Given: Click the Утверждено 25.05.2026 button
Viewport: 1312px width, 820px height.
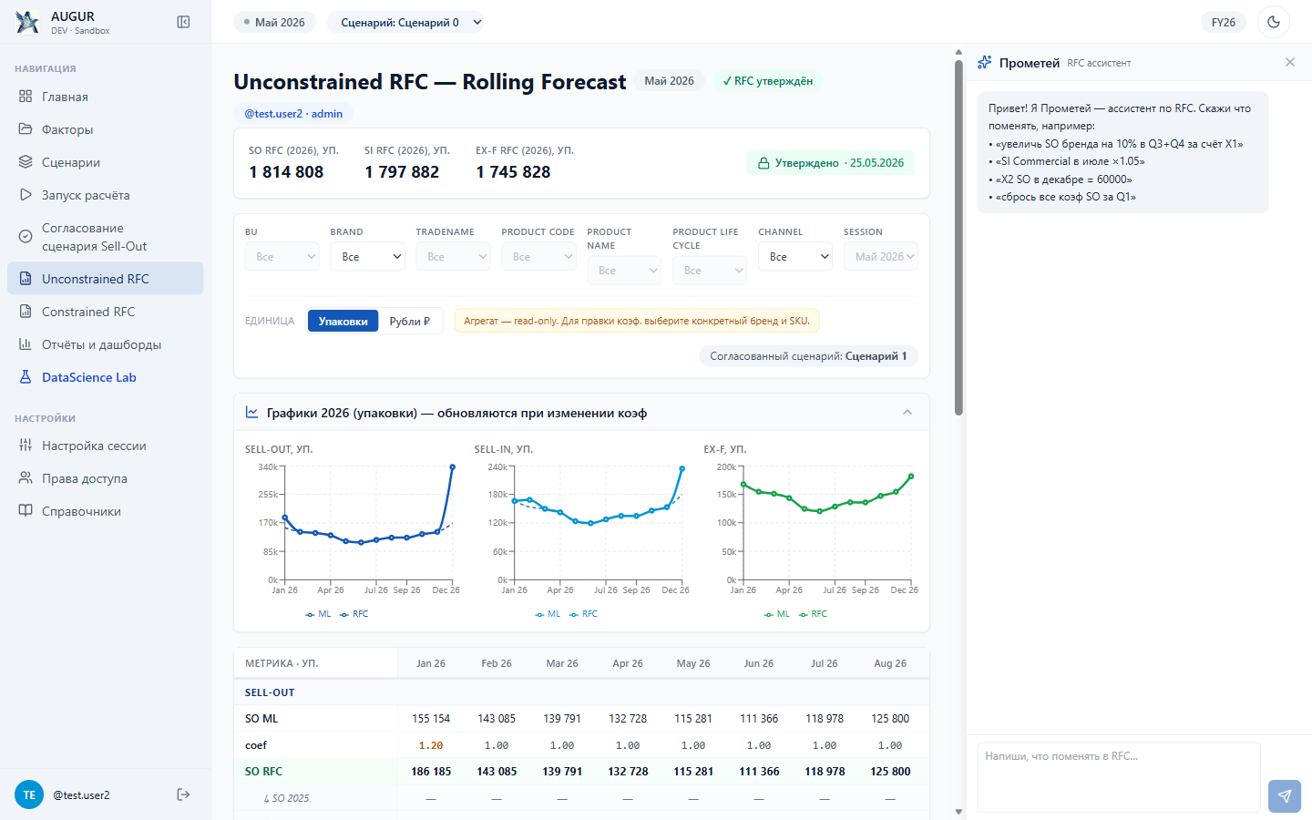Looking at the screenshot, I should (830, 163).
